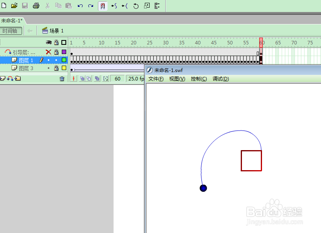
Task: Click the Paste clipboard icon
Action: [69, 6]
